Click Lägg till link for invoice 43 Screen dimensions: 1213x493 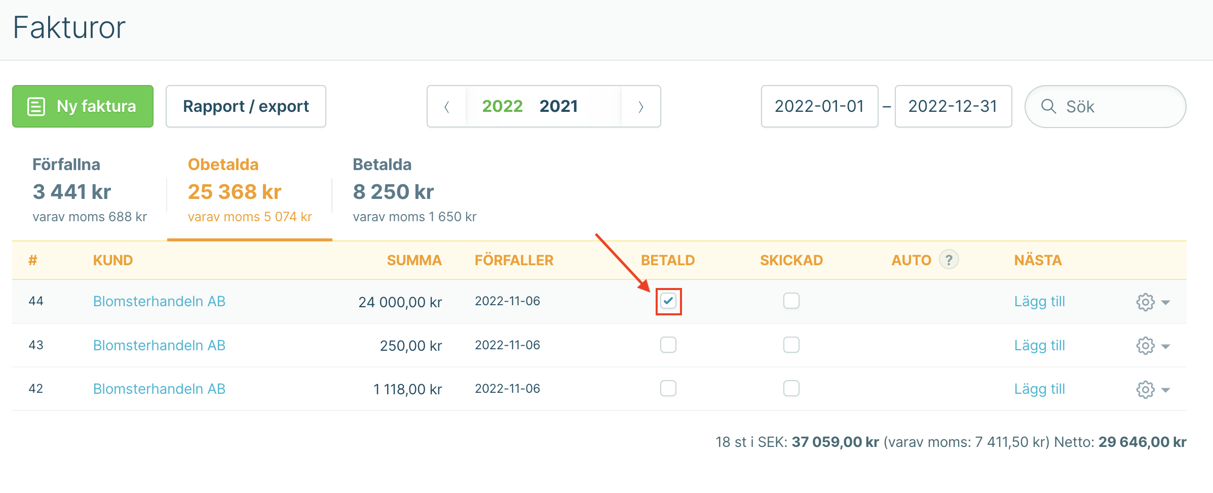click(x=1039, y=345)
